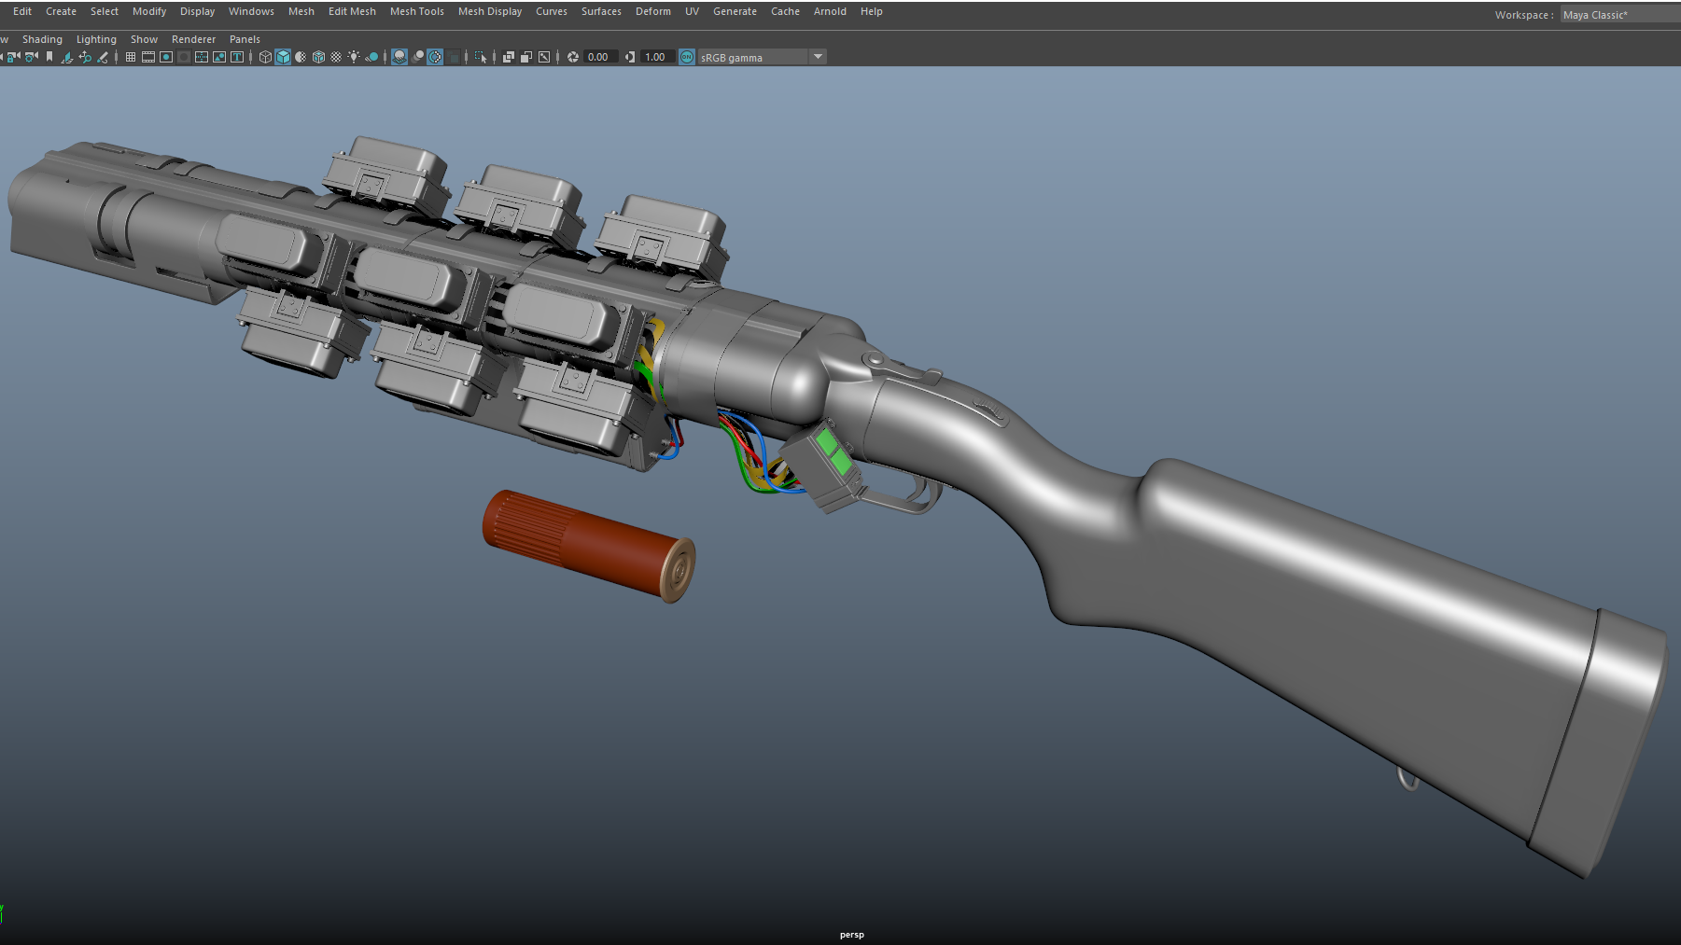Click Use All Lights bulb icon

click(x=354, y=57)
